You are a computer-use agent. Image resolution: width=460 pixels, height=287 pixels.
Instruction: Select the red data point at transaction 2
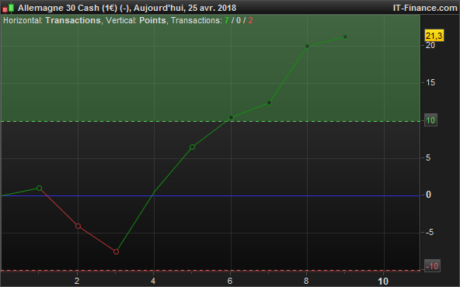coord(78,226)
